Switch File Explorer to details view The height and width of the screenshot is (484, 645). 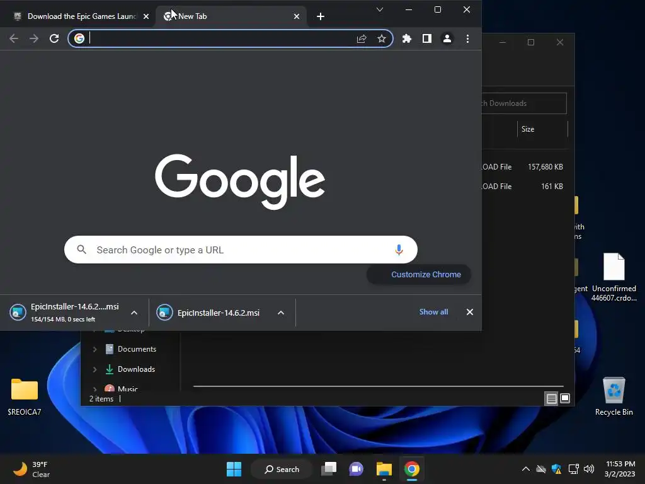pyautogui.click(x=551, y=398)
